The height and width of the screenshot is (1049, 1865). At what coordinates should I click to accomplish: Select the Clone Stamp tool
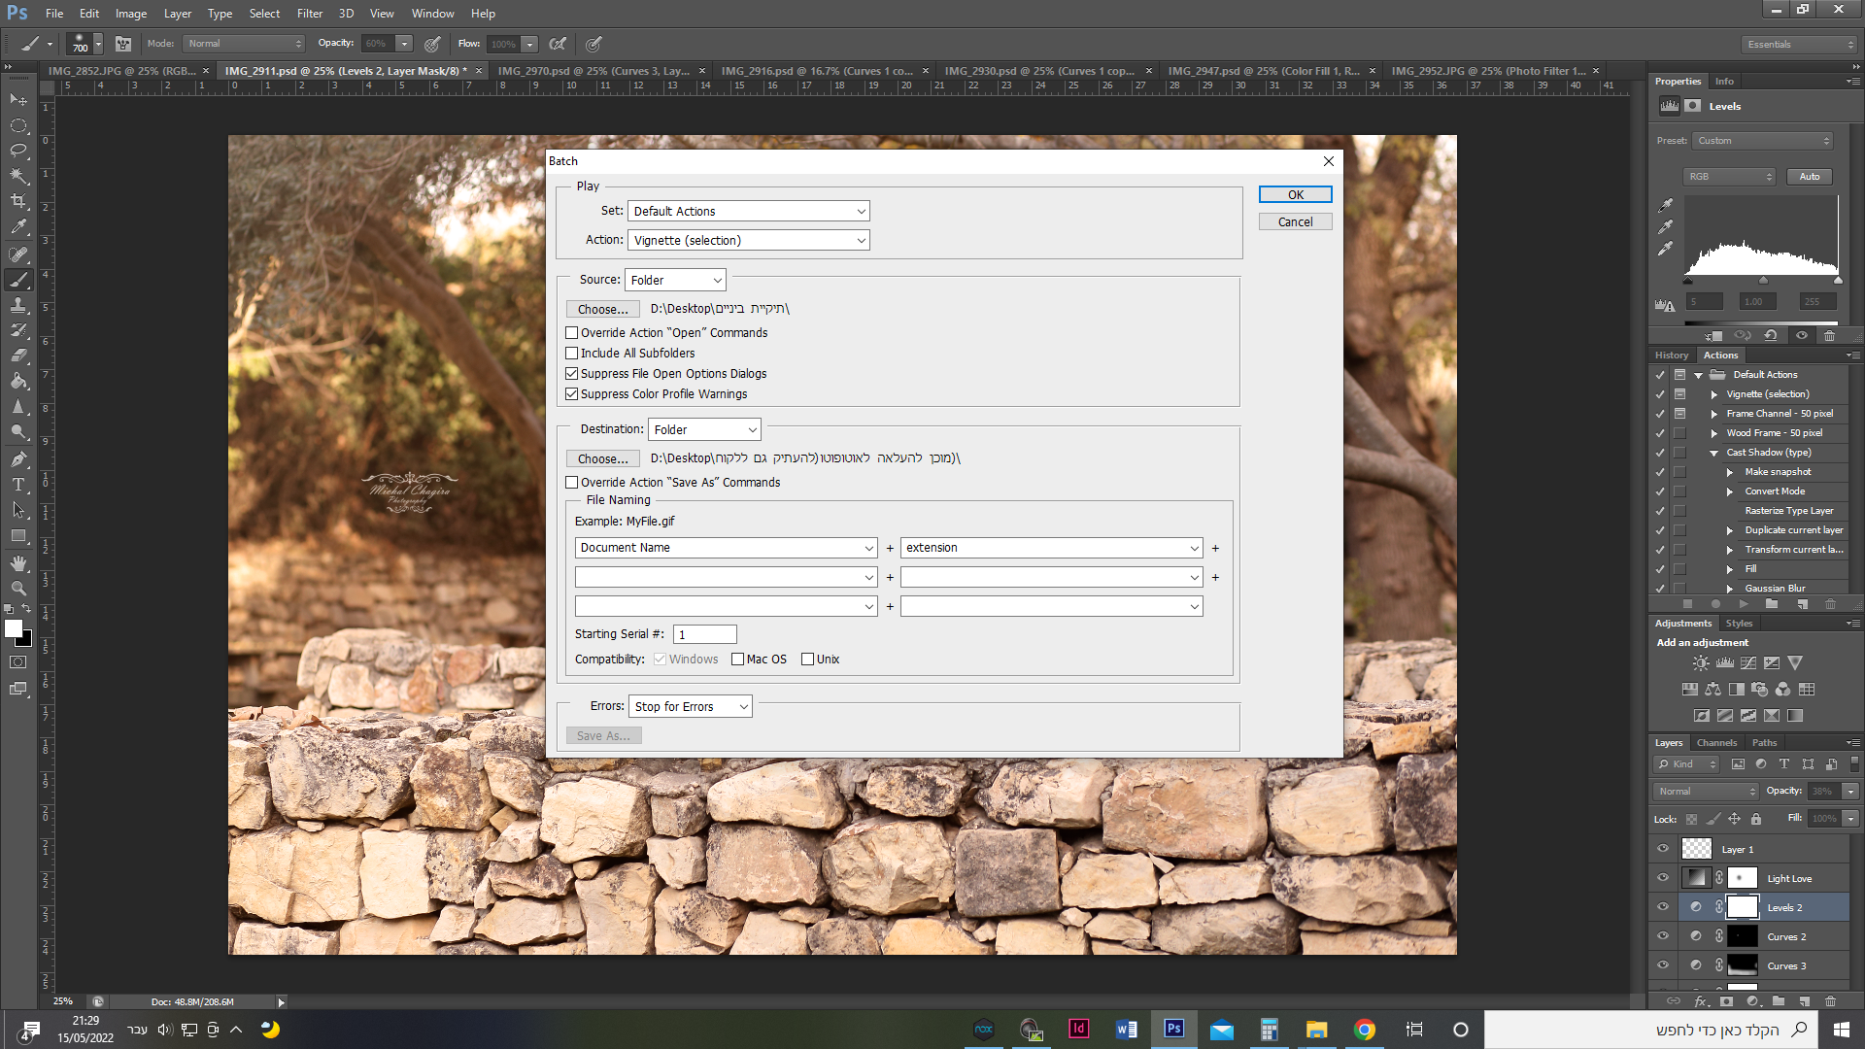pyautogui.click(x=18, y=305)
